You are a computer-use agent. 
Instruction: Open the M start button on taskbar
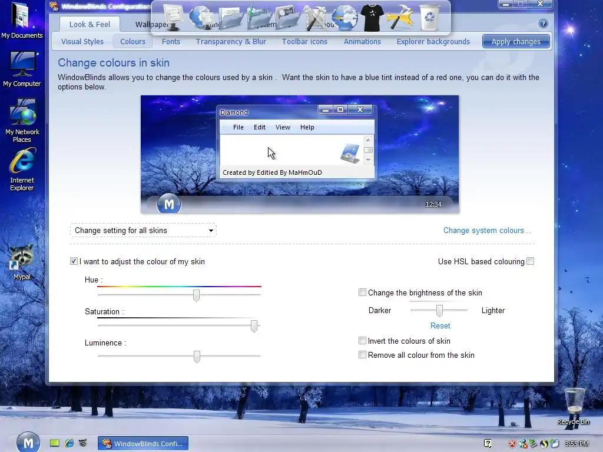(x=28, y=443)
